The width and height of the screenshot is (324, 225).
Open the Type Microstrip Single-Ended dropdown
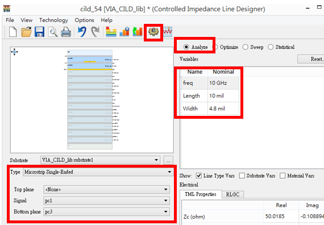pyautogui.click(x=98, y=172)
